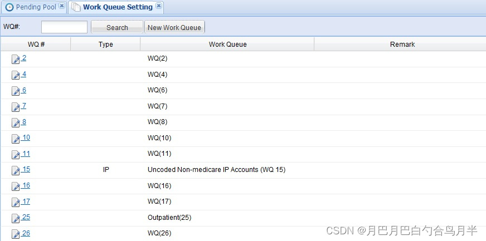Select the 'Outpatient(25)' cell
486x241 pixels.
169,218
